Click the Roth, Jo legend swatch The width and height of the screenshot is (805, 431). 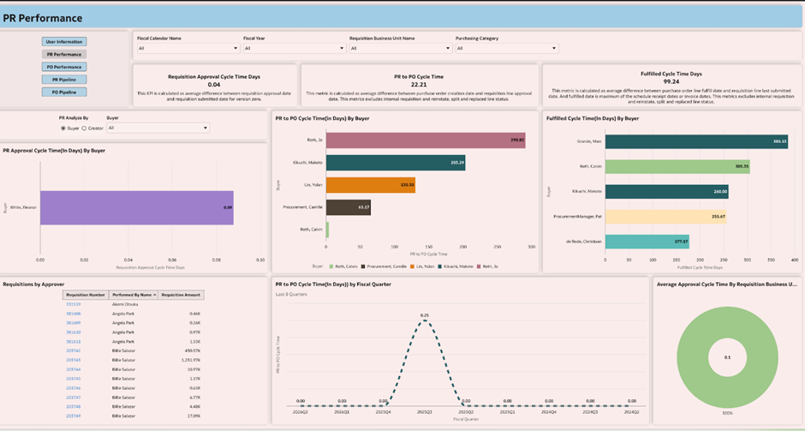[x=479, y=266]
